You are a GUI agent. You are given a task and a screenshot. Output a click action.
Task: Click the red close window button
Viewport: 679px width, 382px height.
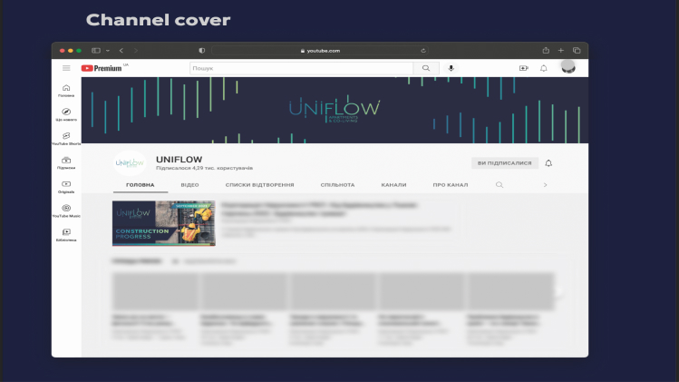[x=62, y=51]
